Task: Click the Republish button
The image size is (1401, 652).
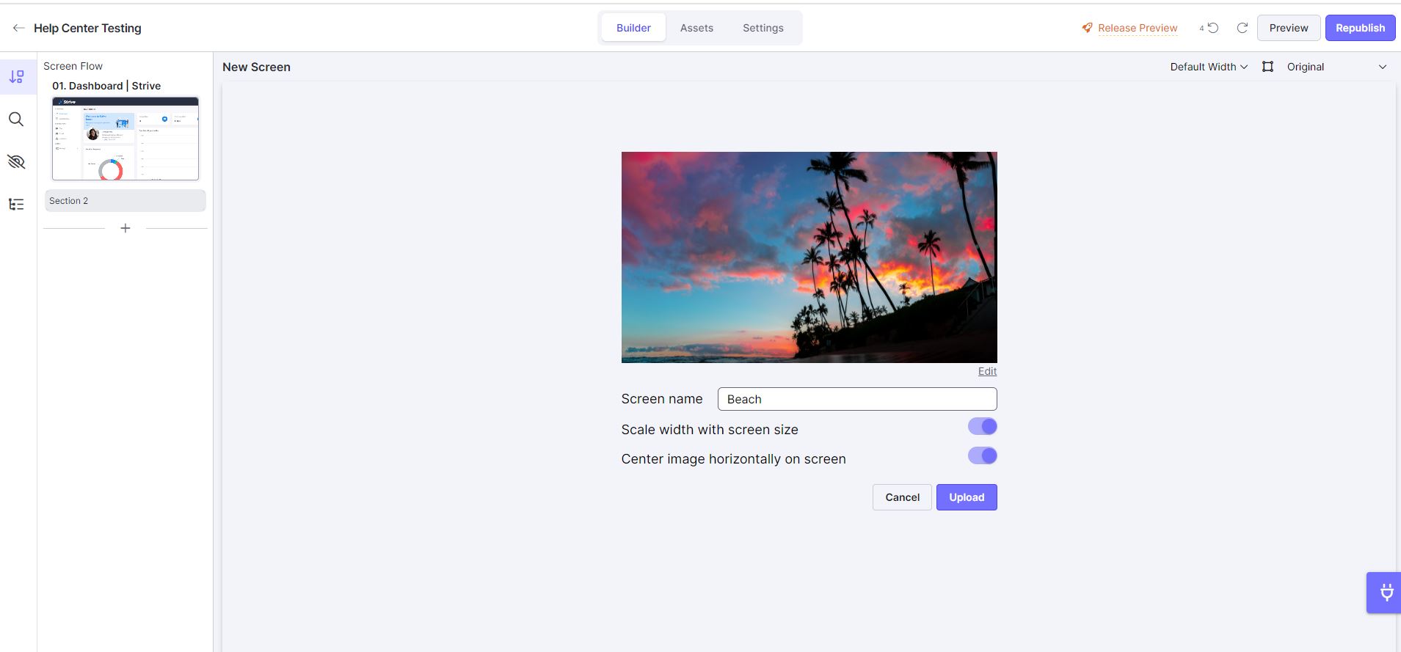Action: (1360, 28)
